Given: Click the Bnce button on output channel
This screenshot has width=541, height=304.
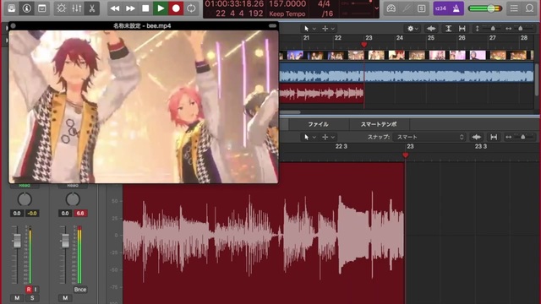Looking at the screenshot, I should pos(80,290).
